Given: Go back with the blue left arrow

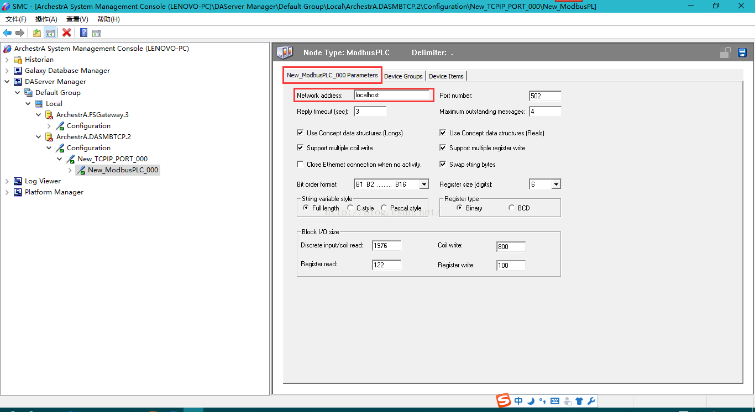Looking at the screenshot, I should [8, 33].
